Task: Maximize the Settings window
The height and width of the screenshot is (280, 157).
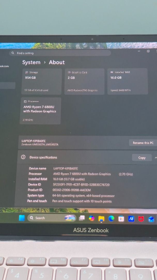Action: click(x=148, y=51)
